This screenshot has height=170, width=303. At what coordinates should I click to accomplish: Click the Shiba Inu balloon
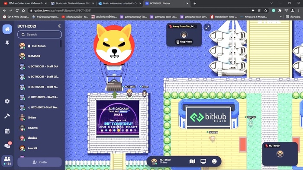(114, 45)
